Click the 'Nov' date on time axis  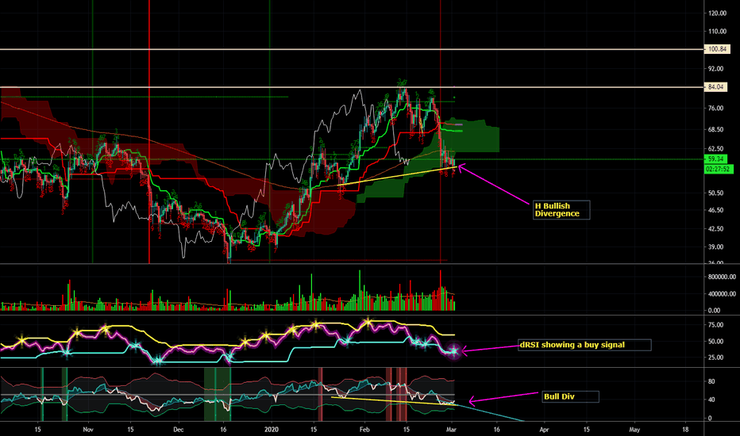(88, 430)
